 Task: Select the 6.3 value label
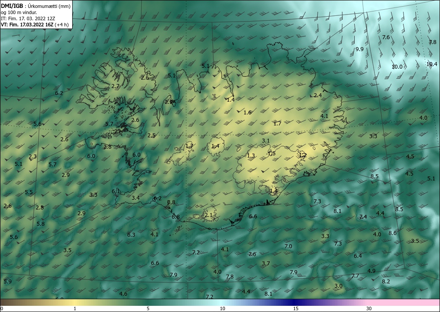(x=131, y=235)
